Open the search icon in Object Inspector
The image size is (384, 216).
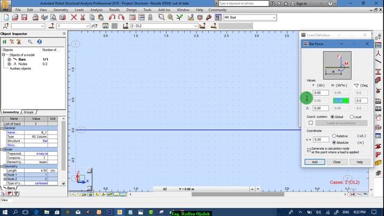coord(30,42)
